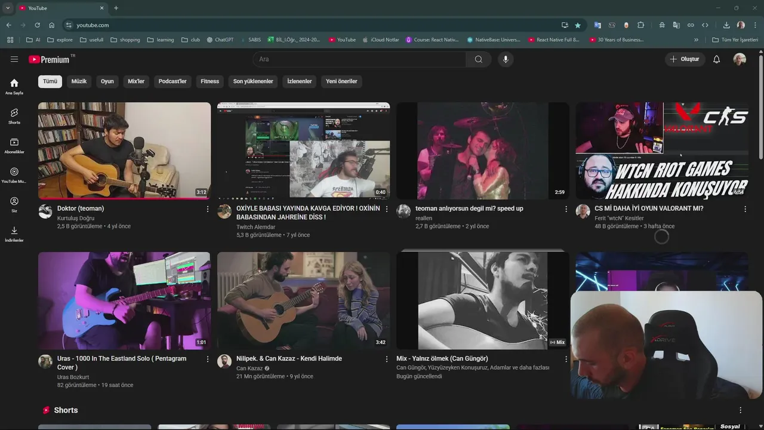764x430 pixels.
Task: Open the Chrome apps grid in bookmarks bar
Action: 10,40
